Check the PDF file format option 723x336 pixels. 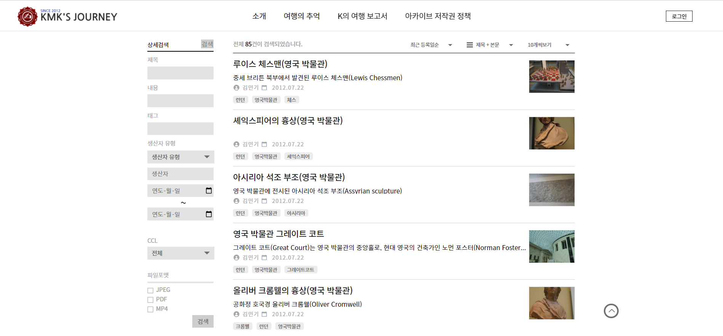(150, 300)
